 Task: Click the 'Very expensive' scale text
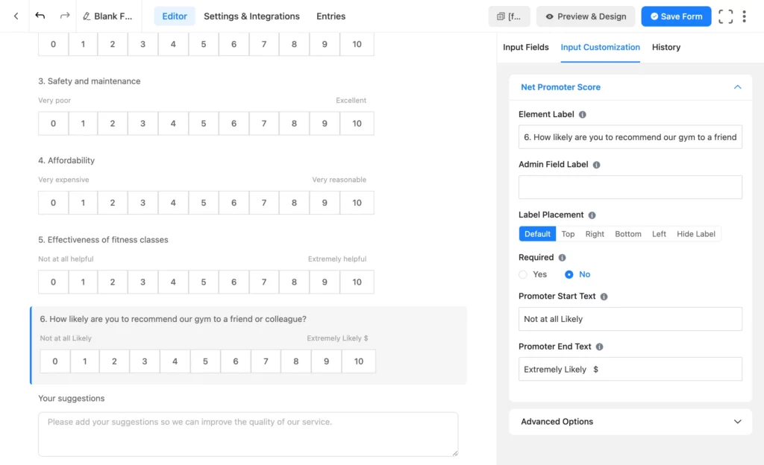pos(63,180)
